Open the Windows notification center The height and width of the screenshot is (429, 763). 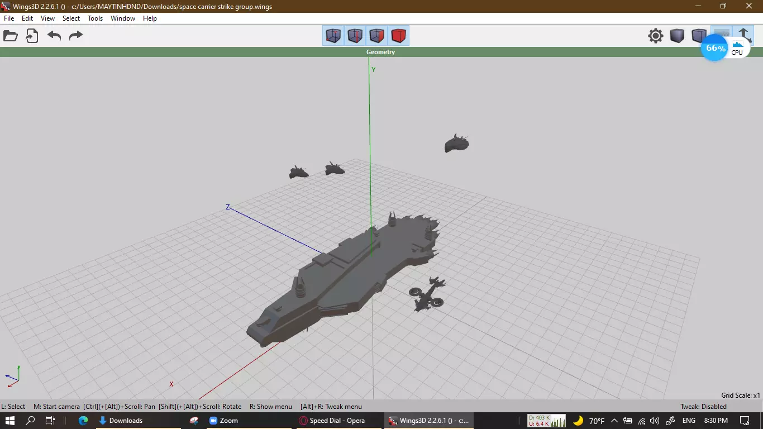[x=745, y=421]
